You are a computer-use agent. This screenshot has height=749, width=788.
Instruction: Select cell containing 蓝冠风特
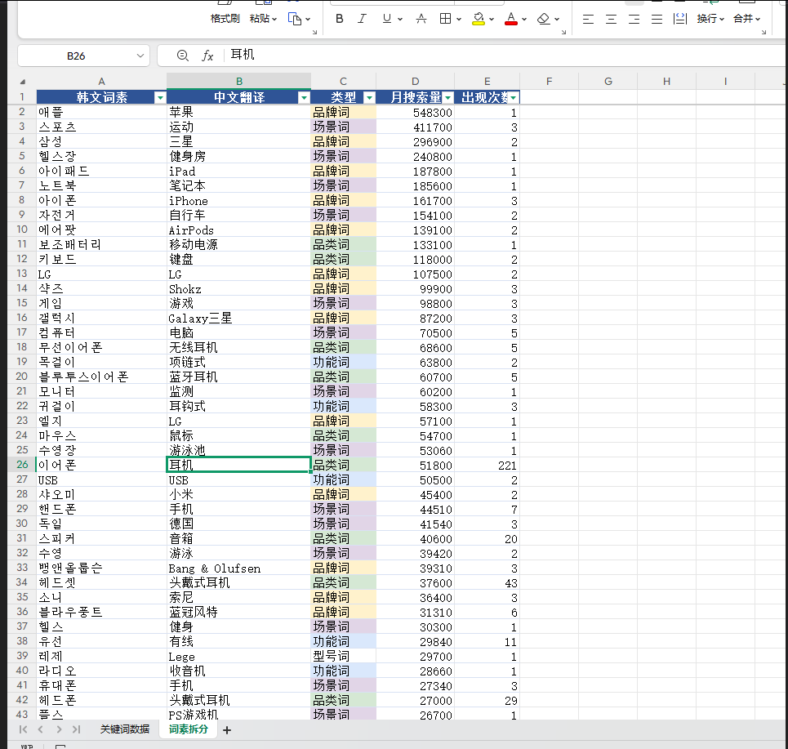point(238,613)
